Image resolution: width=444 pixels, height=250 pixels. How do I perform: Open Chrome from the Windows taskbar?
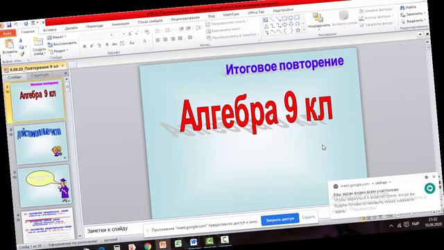pyautogui.click(x=148, y=247)
